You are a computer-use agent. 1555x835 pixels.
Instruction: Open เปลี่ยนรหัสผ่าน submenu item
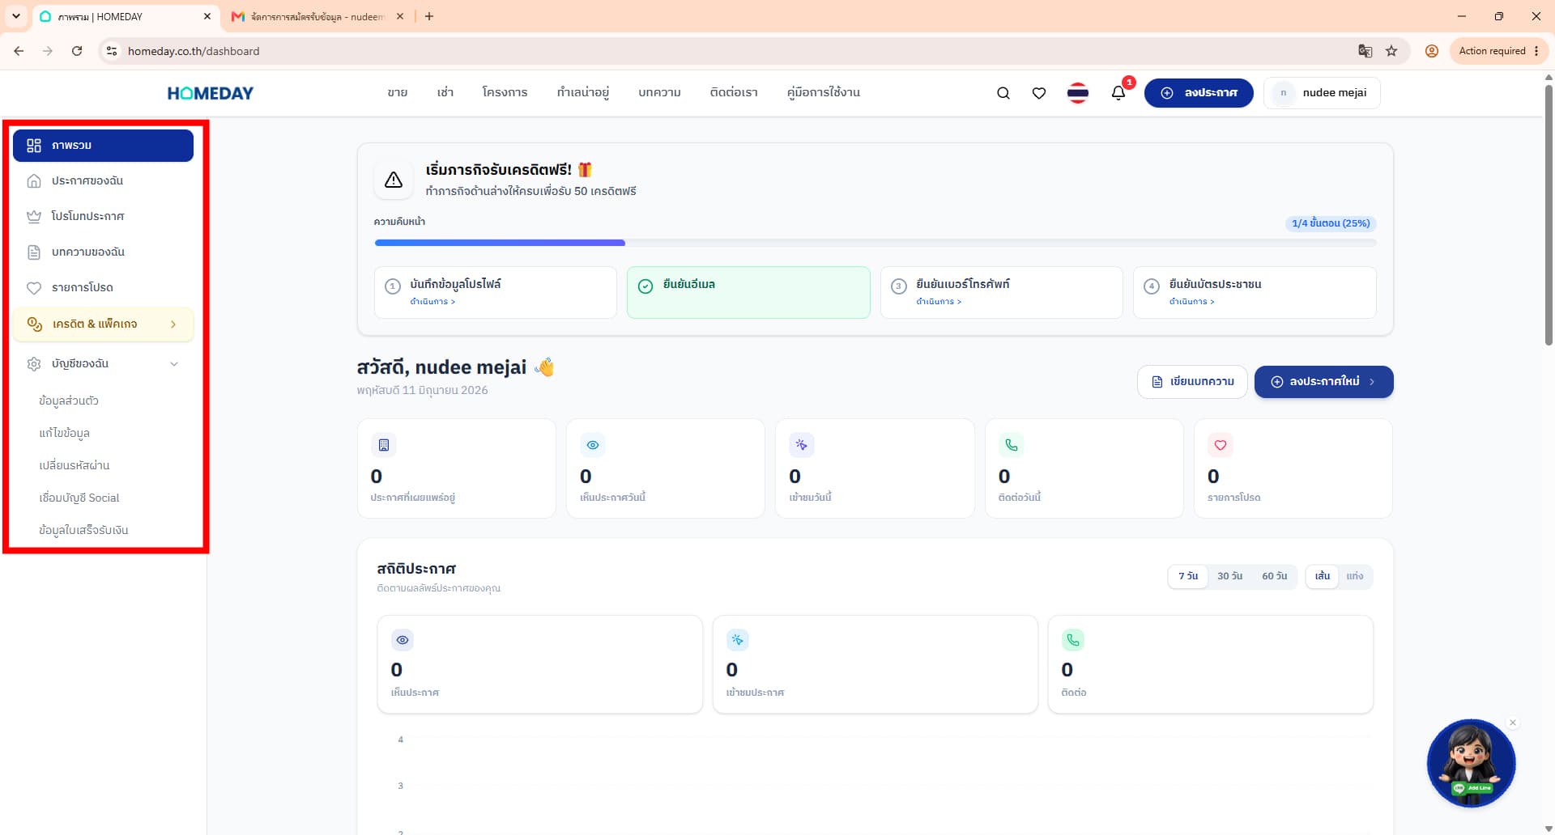(75, 465)
